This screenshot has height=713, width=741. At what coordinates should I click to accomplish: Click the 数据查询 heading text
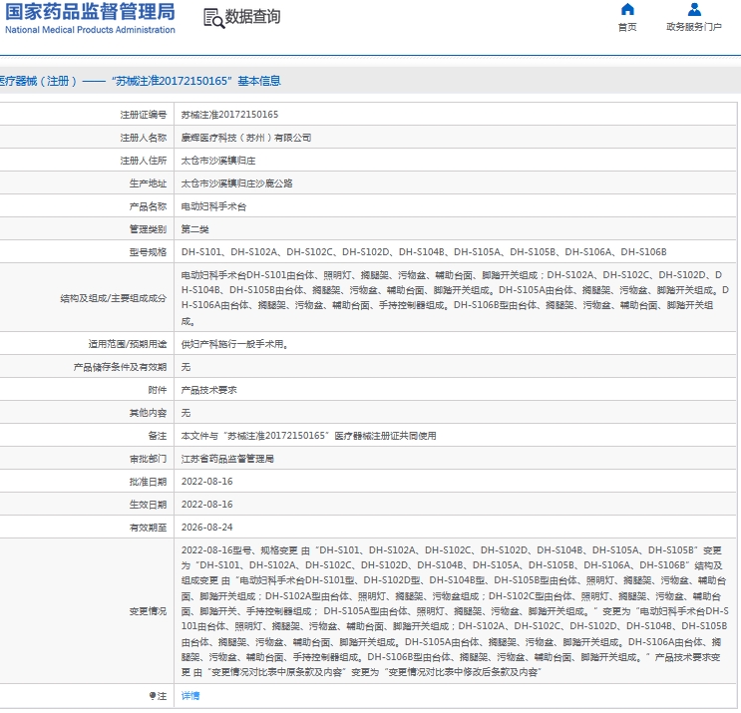[x=253, y=17]
